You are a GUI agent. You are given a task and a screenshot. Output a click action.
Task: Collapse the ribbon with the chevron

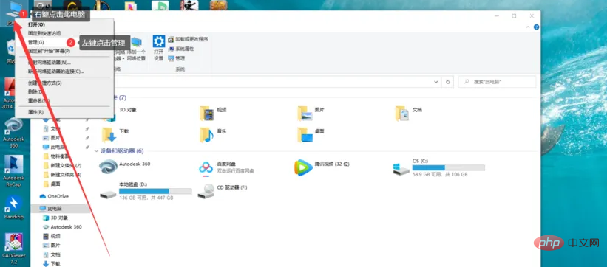click(x=528, y=27)
